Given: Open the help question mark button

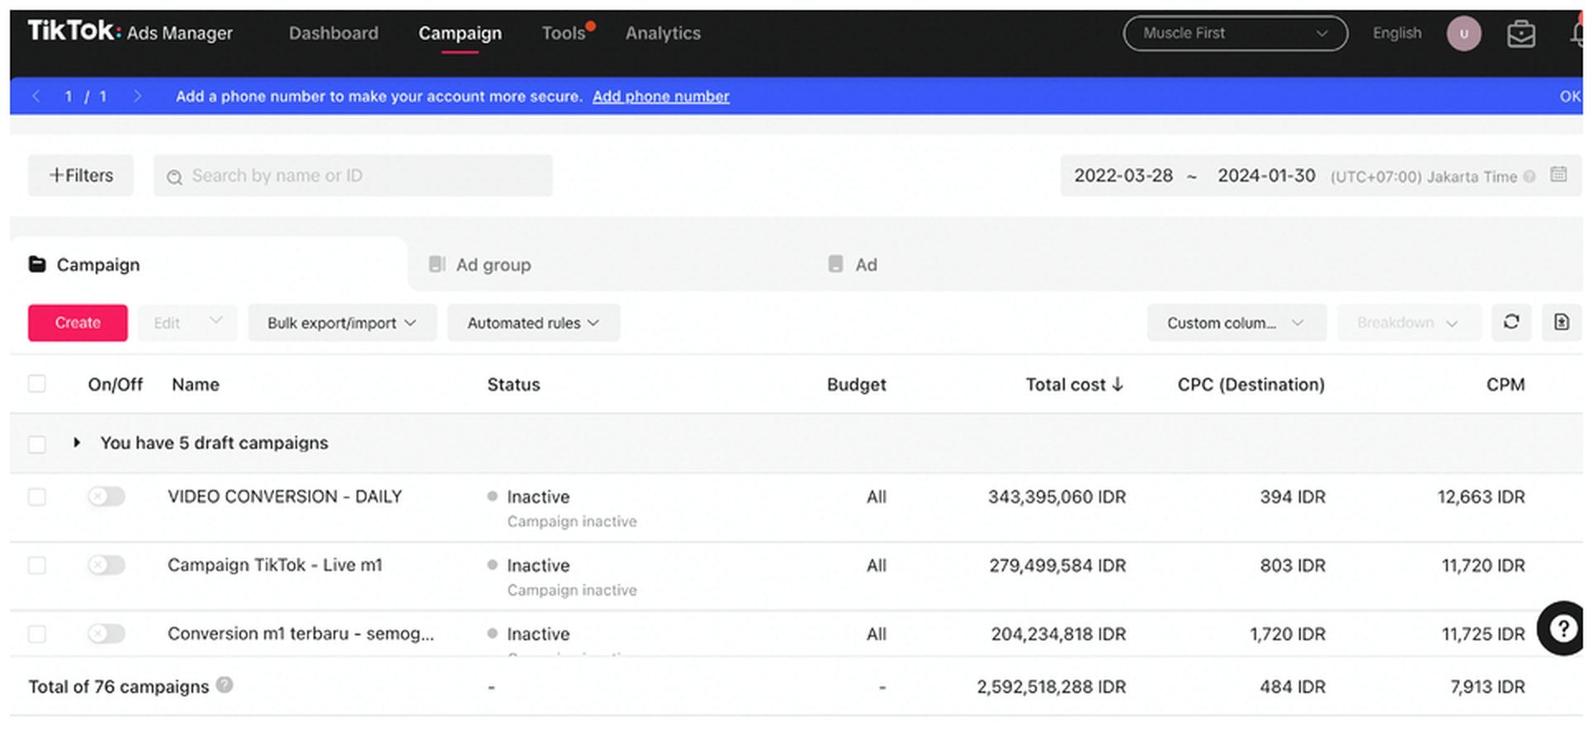Looking at the screenshot, I should tap(1562, 629).
